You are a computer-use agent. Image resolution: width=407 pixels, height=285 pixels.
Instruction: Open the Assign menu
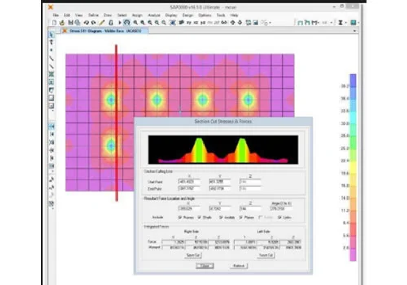point(137,15)
